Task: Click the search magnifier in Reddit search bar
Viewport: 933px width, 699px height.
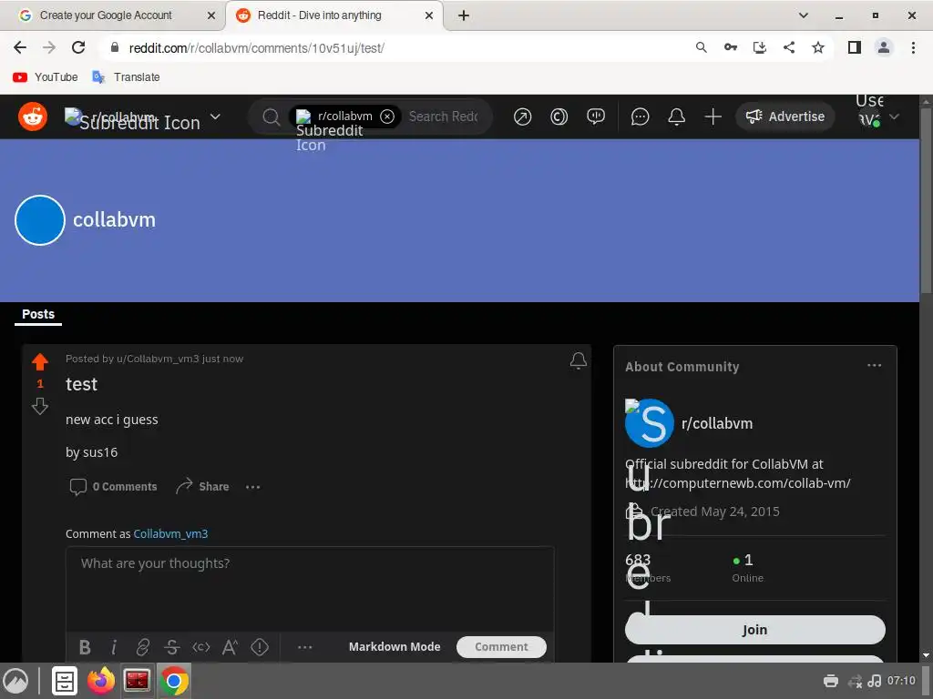Action: (271, 116)
